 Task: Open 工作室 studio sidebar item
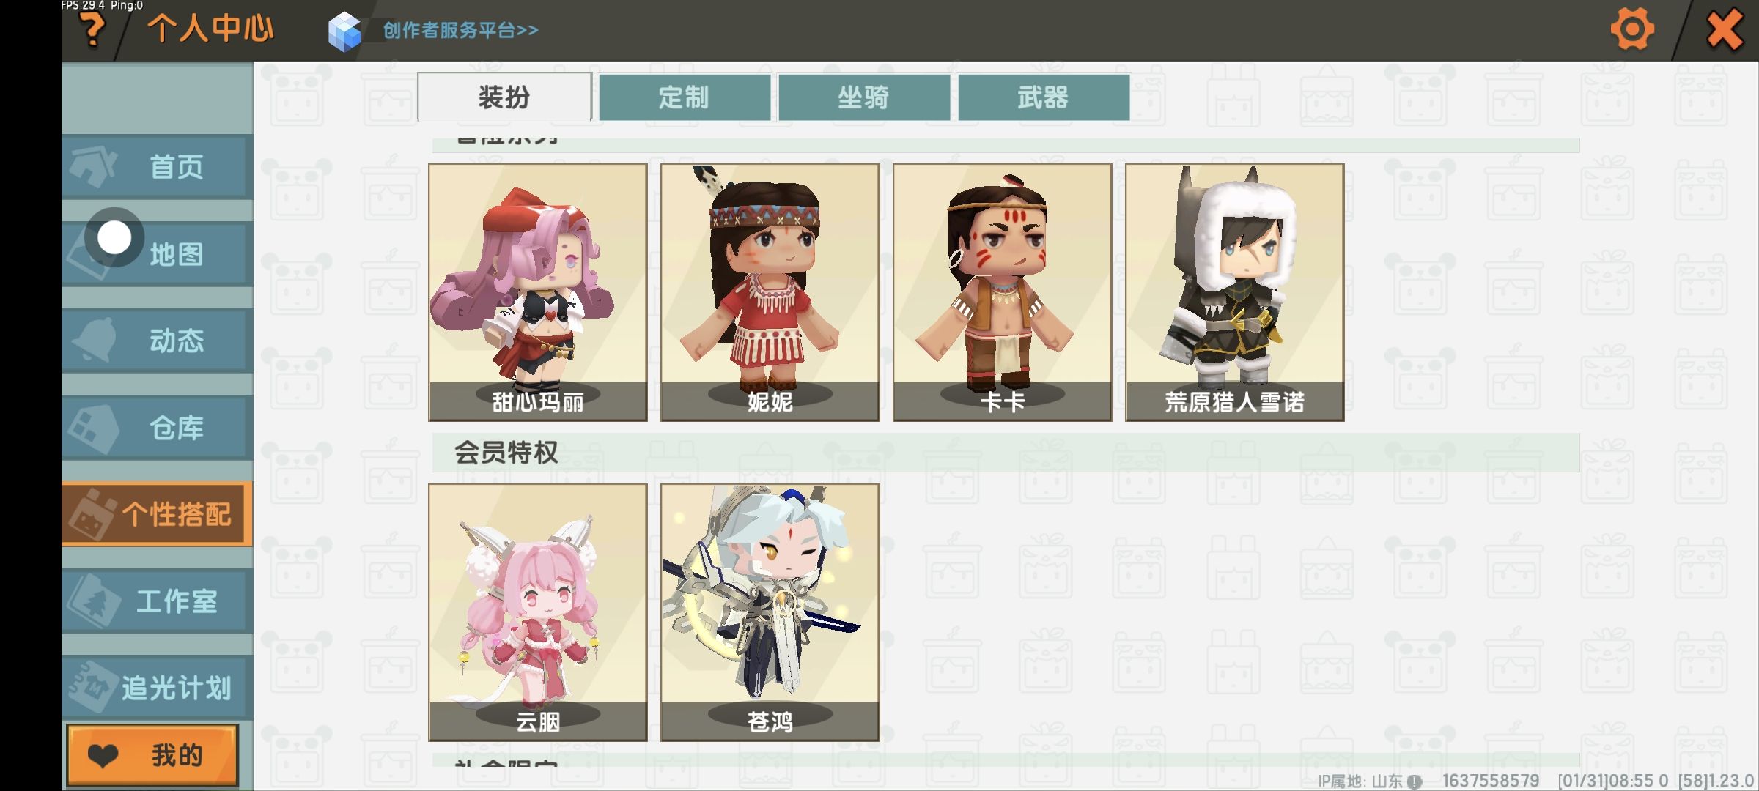(158, 601)
